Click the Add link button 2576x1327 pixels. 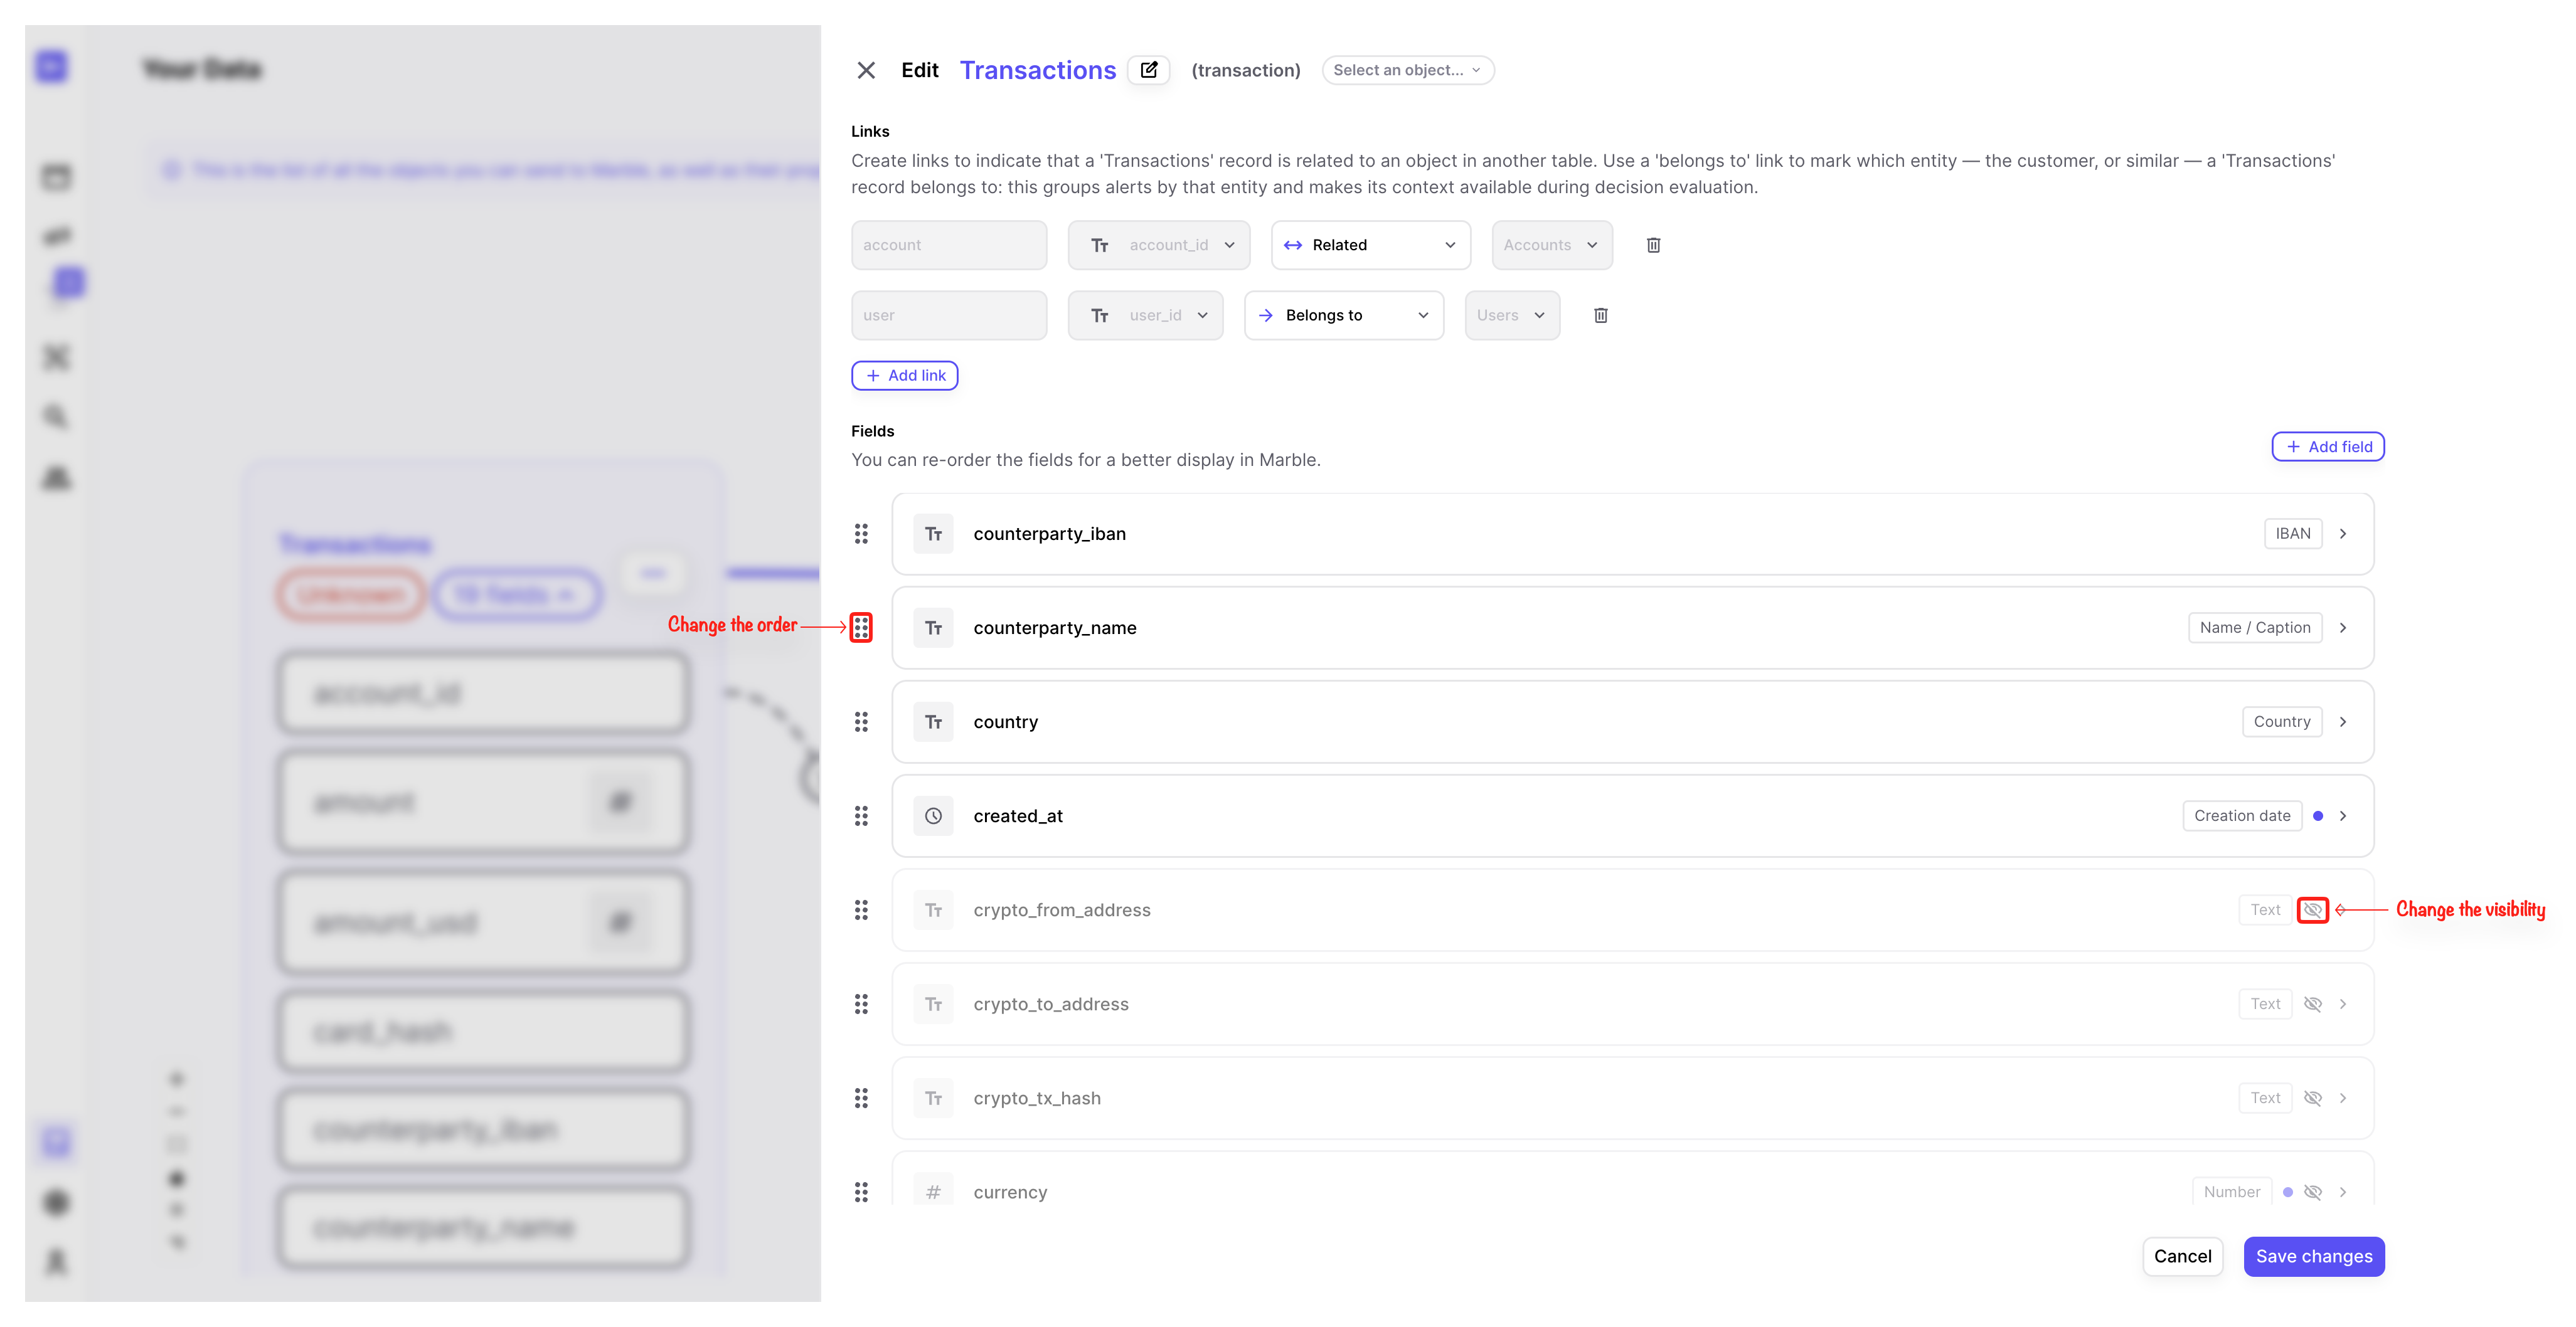point(905,376)
